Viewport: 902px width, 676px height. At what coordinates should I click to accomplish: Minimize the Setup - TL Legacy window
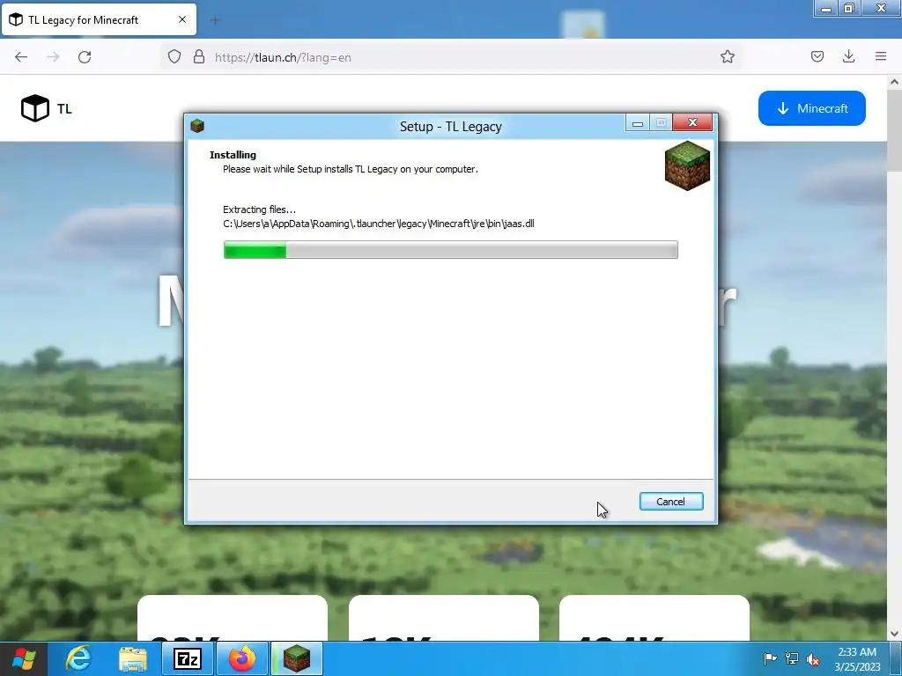click(638, 123)
